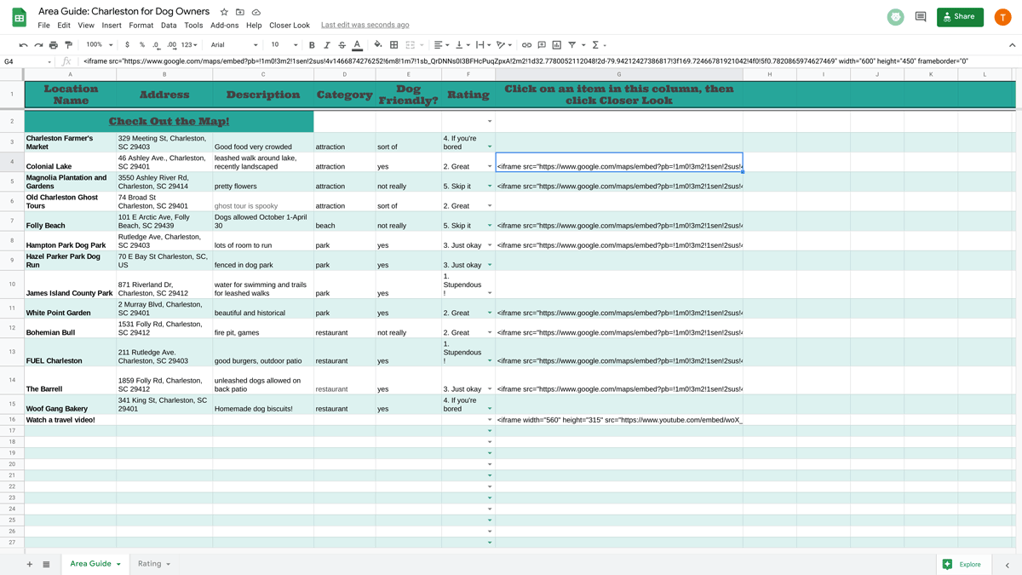Click the Redo icon

[38, 45]
